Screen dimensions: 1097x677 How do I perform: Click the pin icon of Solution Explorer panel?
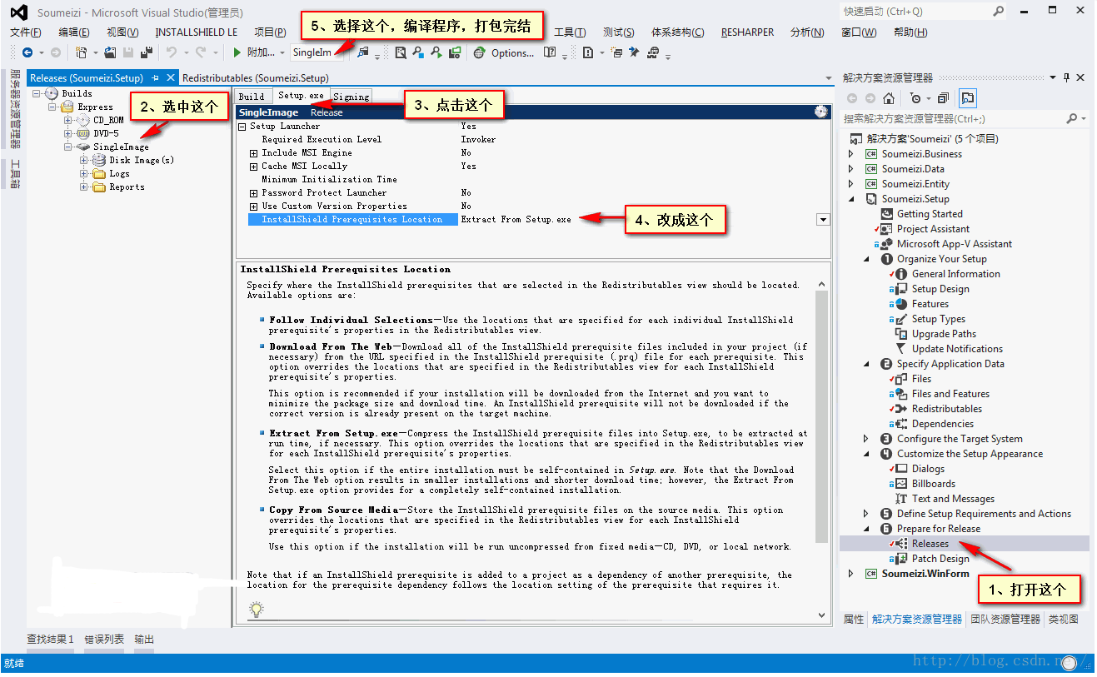(1066, 77)
